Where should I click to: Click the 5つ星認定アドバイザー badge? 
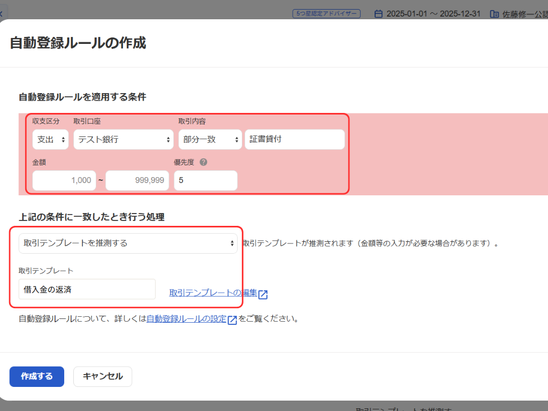tap(326, 14)
